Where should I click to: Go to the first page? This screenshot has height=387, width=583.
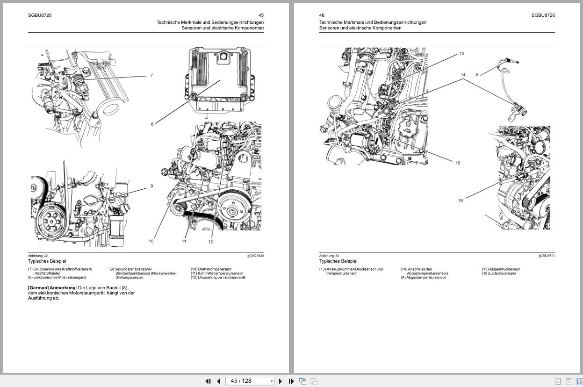208,381
